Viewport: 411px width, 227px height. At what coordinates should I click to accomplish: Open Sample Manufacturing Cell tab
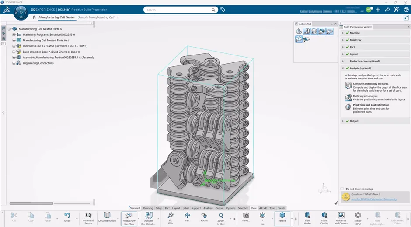(96, 17)
